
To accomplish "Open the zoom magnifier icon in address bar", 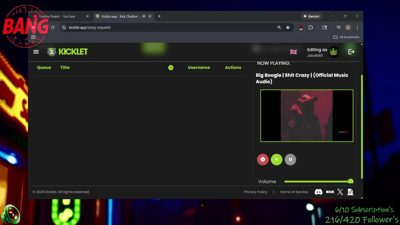I will [x=279, y=27].
